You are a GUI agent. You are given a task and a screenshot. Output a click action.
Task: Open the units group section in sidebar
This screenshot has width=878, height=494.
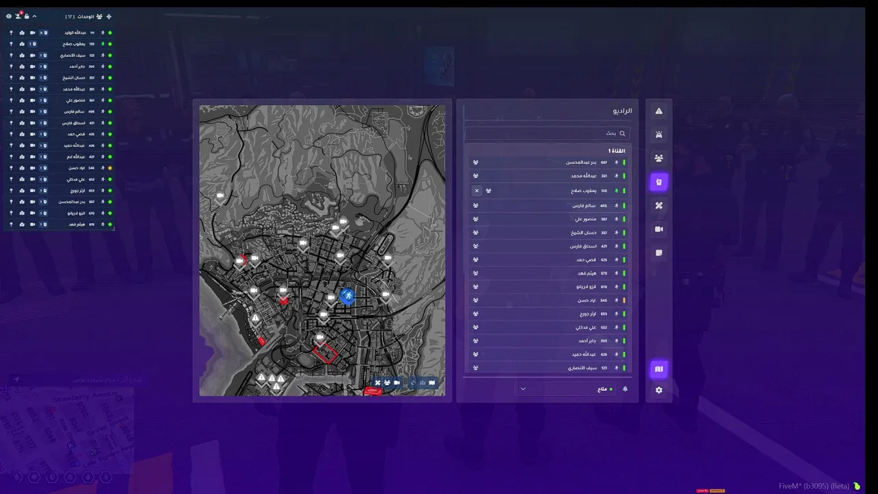659,158
